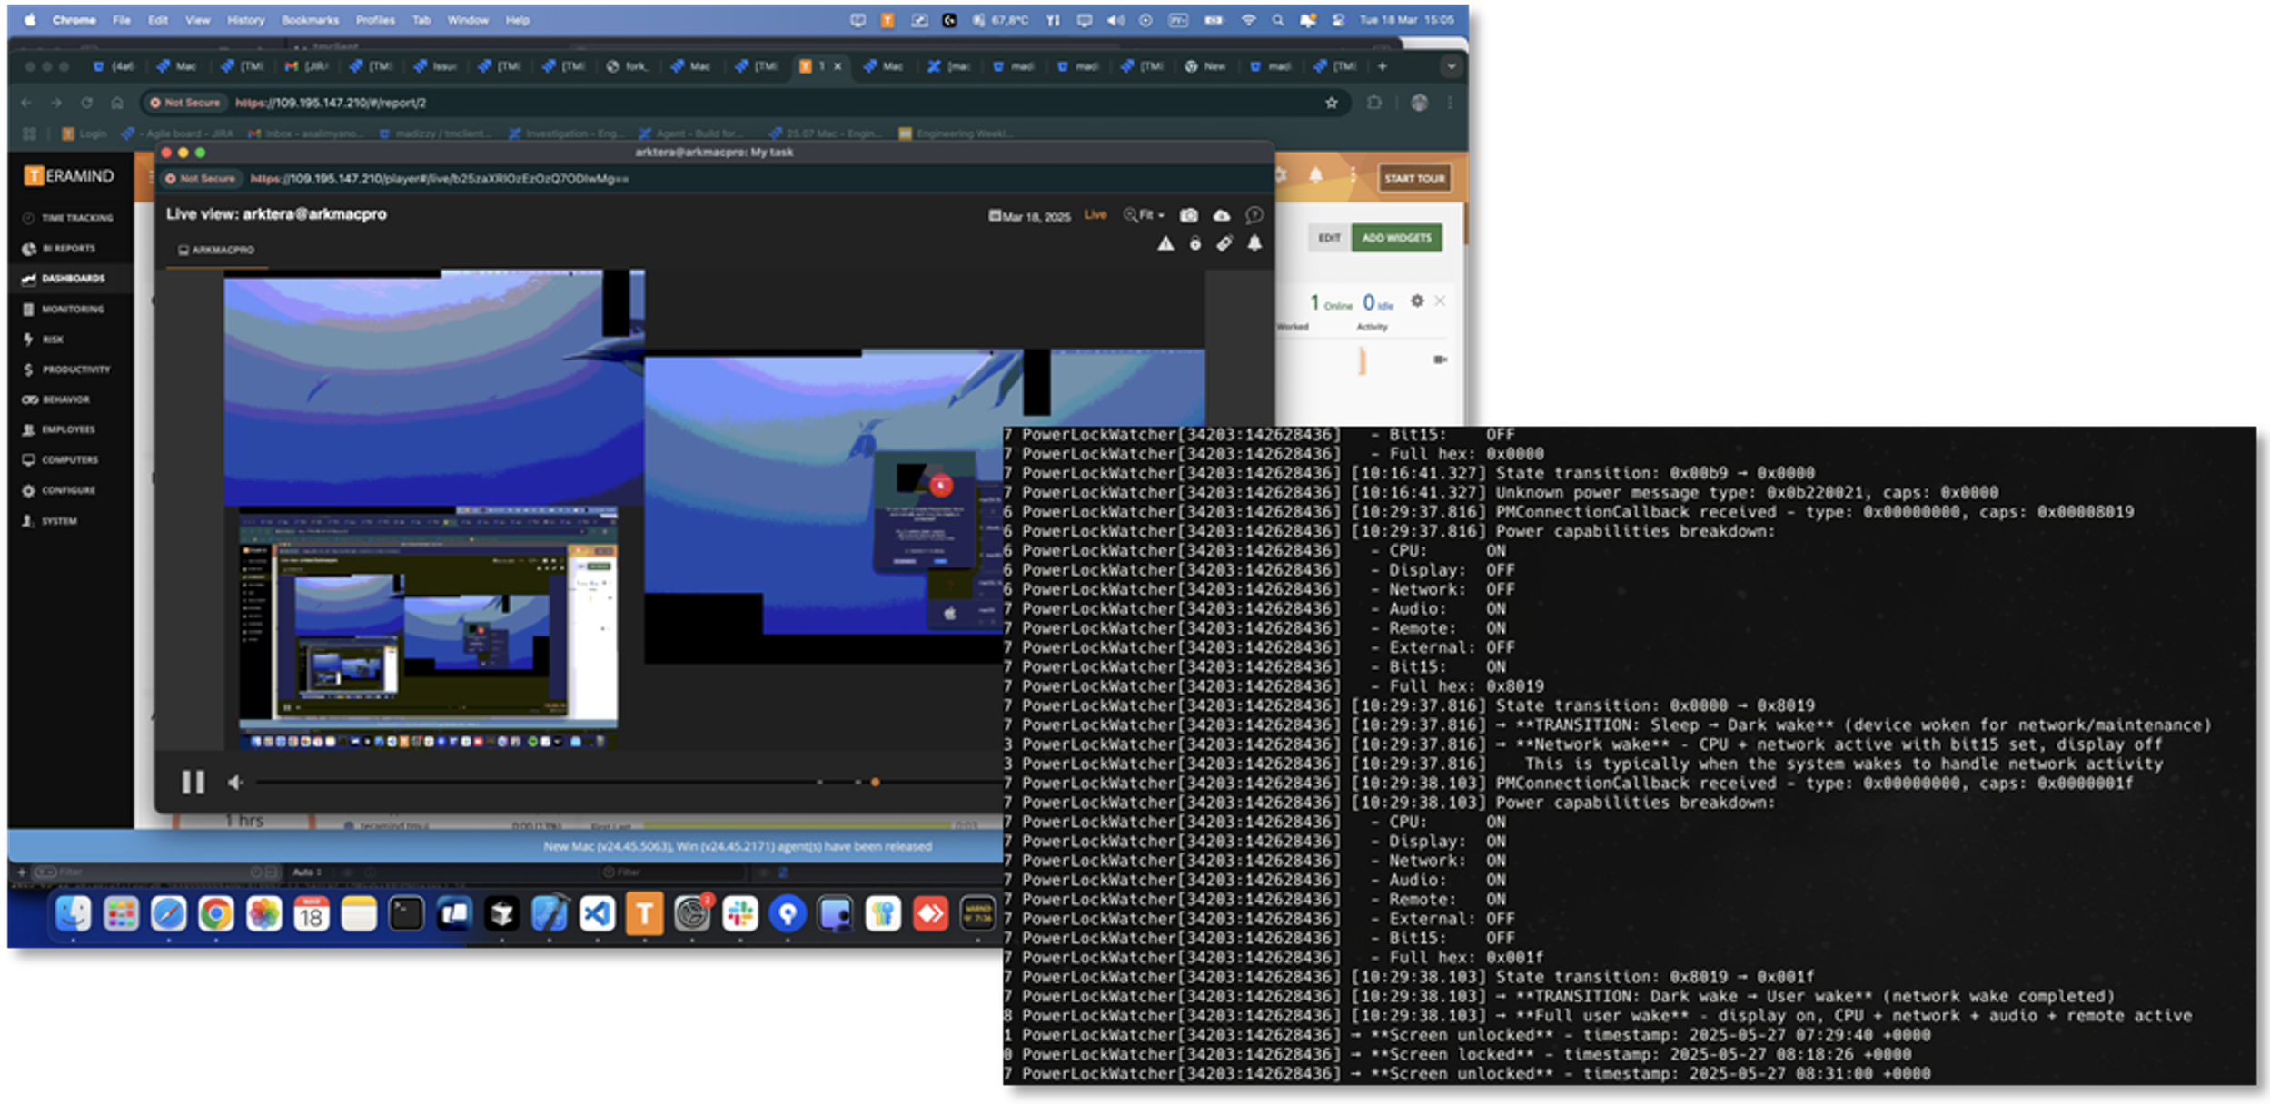Open Teramind orange T app in Dock
The height and width of the screenshot is (1104, 2270).
(644, 913)
